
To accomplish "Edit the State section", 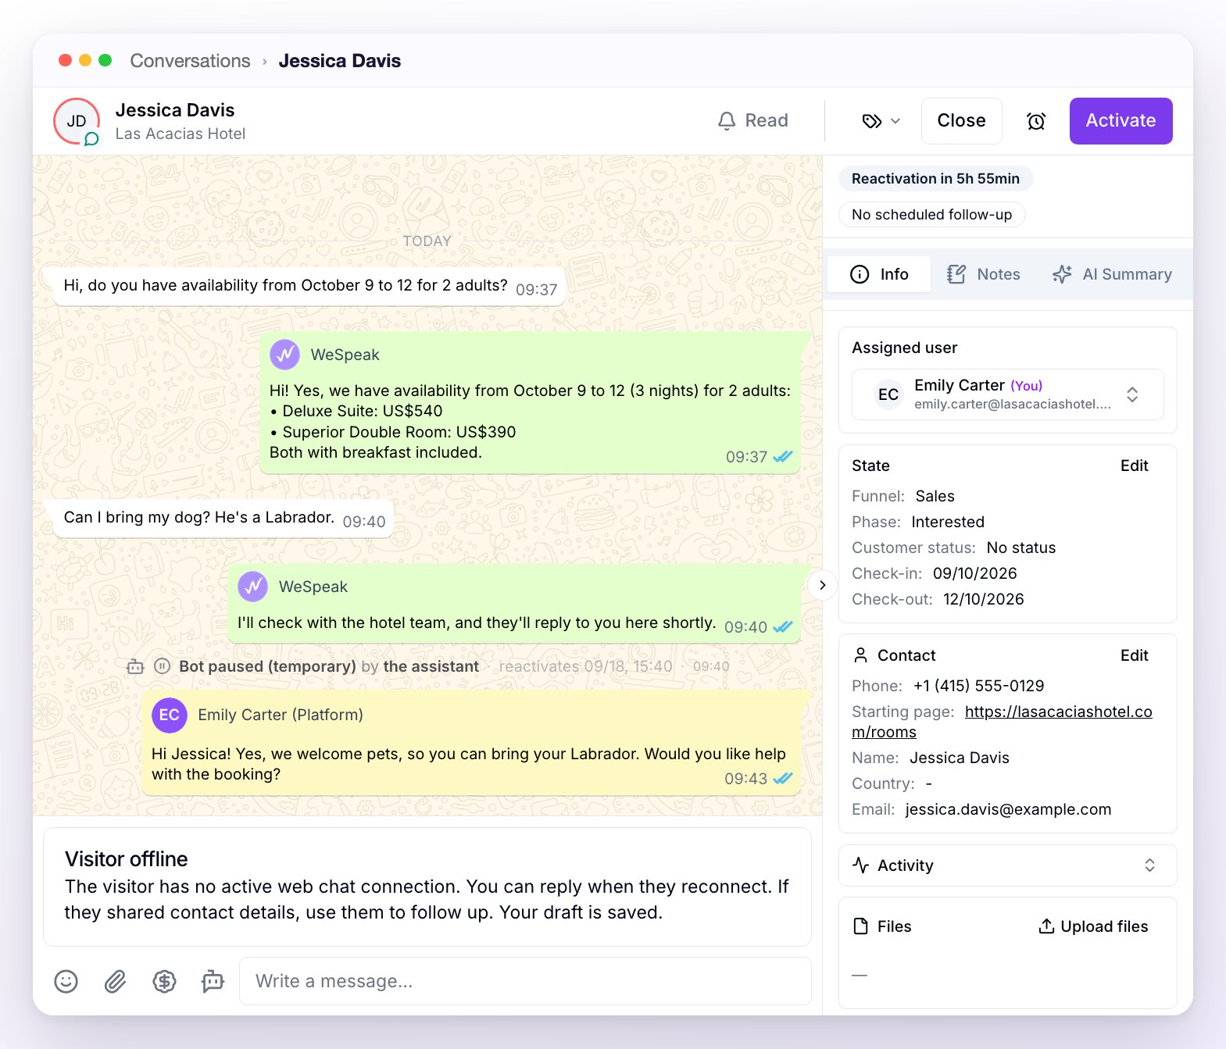I will click(x=1134, y=466).
